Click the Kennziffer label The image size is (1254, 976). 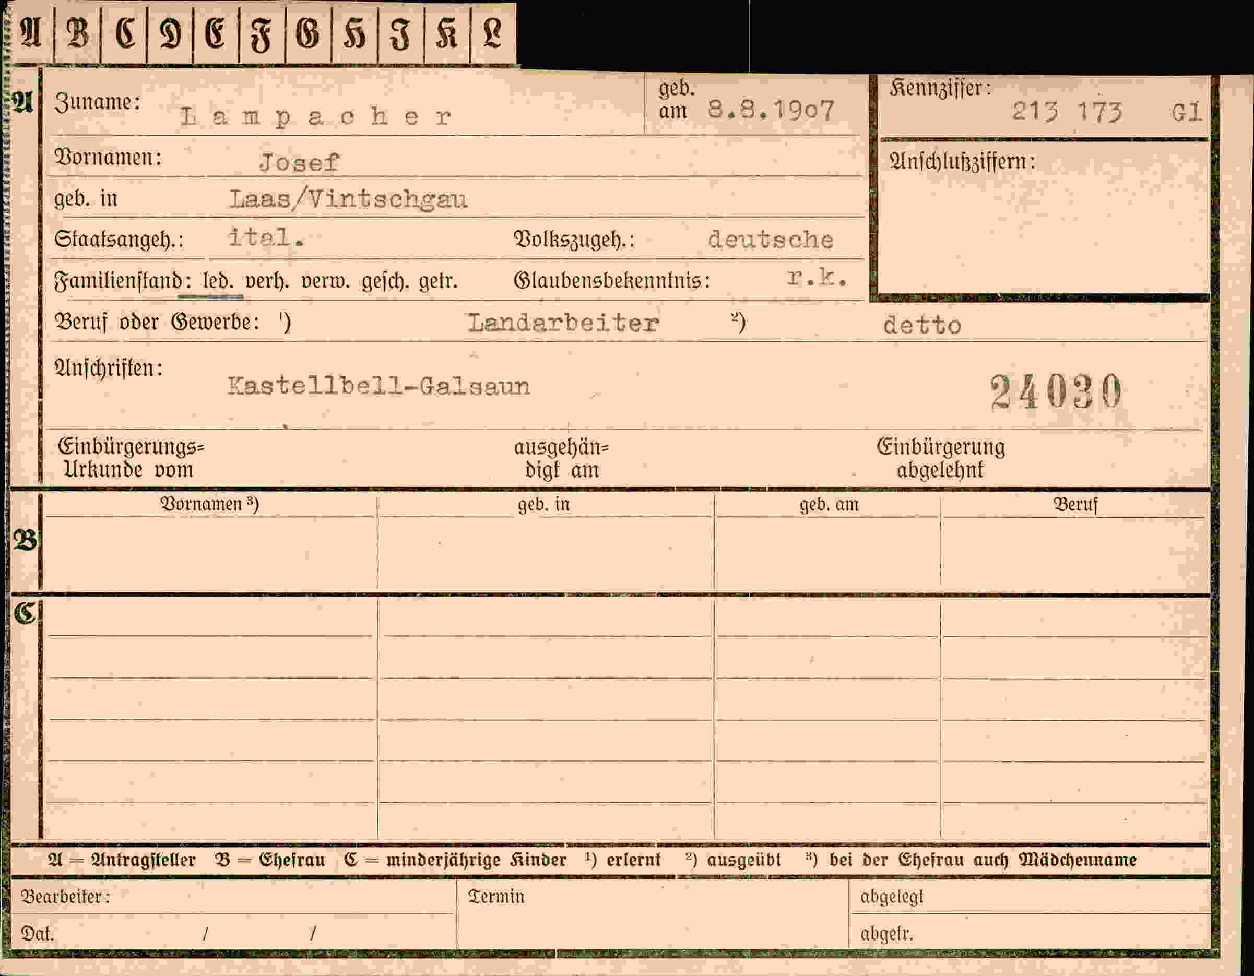tap(941, 88)
